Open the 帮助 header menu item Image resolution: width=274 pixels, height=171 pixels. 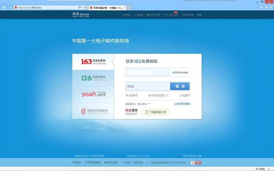click(199, 15)
